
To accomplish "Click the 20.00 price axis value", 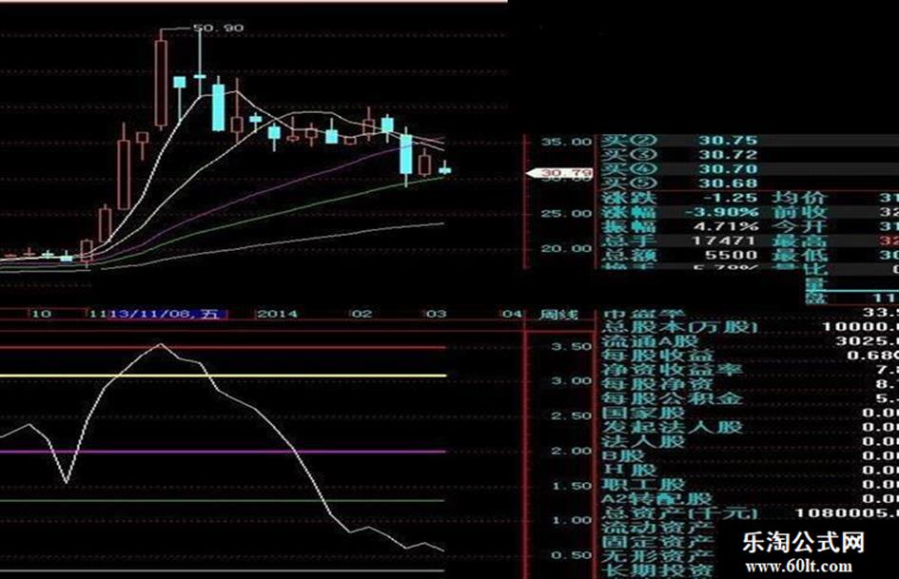I will [x=567, y=248].
